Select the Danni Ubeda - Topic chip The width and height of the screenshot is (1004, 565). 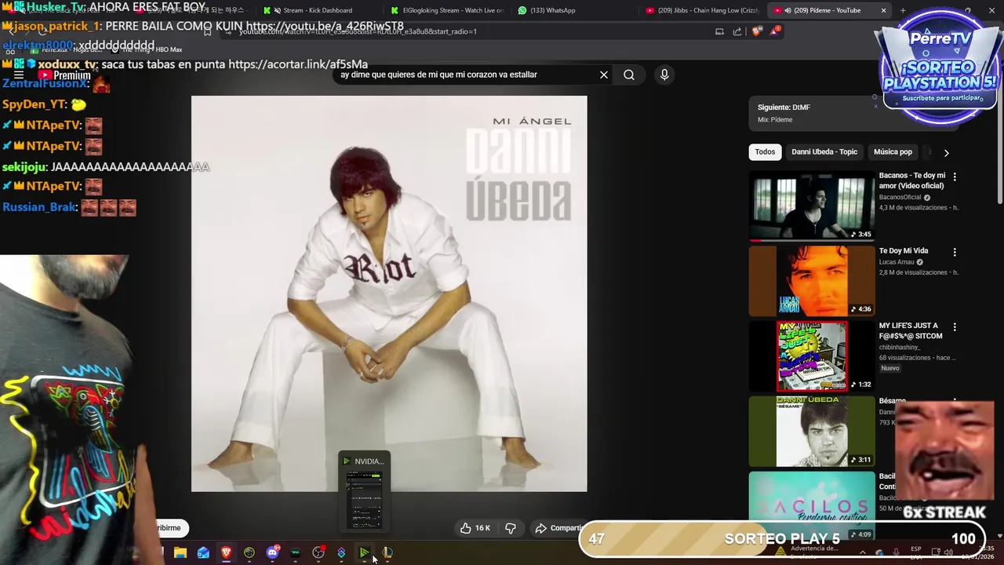[824, 152]
